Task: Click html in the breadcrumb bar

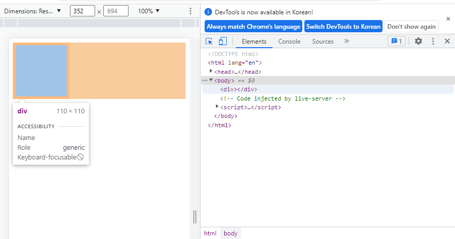Action: (210, 233)
